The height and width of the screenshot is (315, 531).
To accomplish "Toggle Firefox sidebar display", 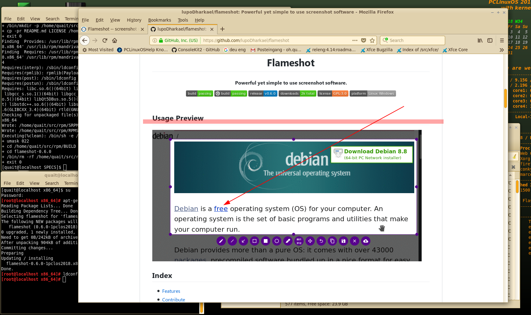I will tap(490, 40).
